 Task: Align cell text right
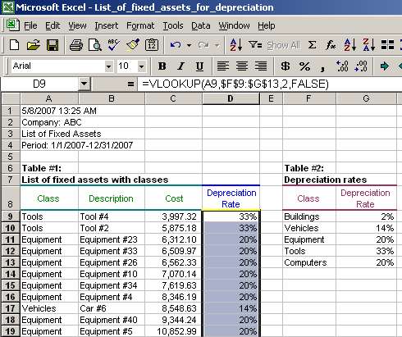[x=261, y=66]
